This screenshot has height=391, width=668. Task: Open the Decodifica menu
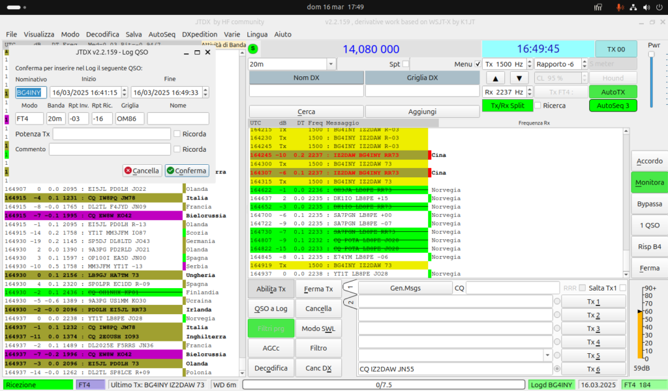[x=102, y=35]
